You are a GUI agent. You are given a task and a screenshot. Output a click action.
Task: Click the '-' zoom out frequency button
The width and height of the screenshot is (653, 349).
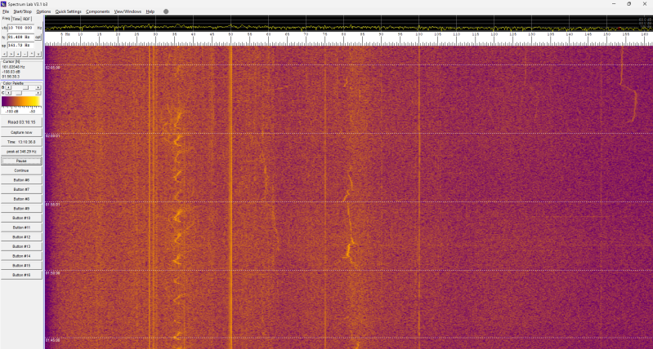click(25, 54)
